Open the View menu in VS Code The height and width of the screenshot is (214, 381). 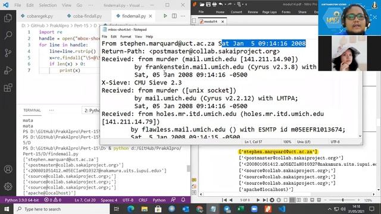tap(66, 5)
